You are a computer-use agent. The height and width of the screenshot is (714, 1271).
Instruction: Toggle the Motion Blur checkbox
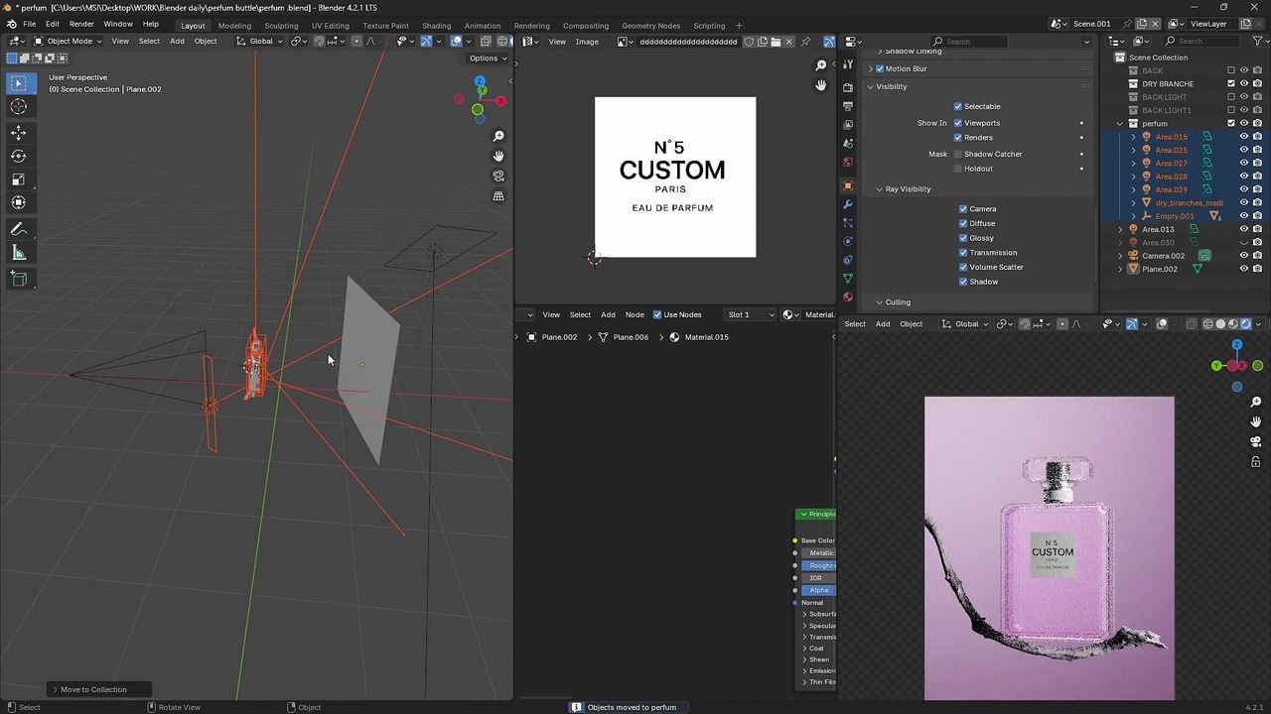880,68
